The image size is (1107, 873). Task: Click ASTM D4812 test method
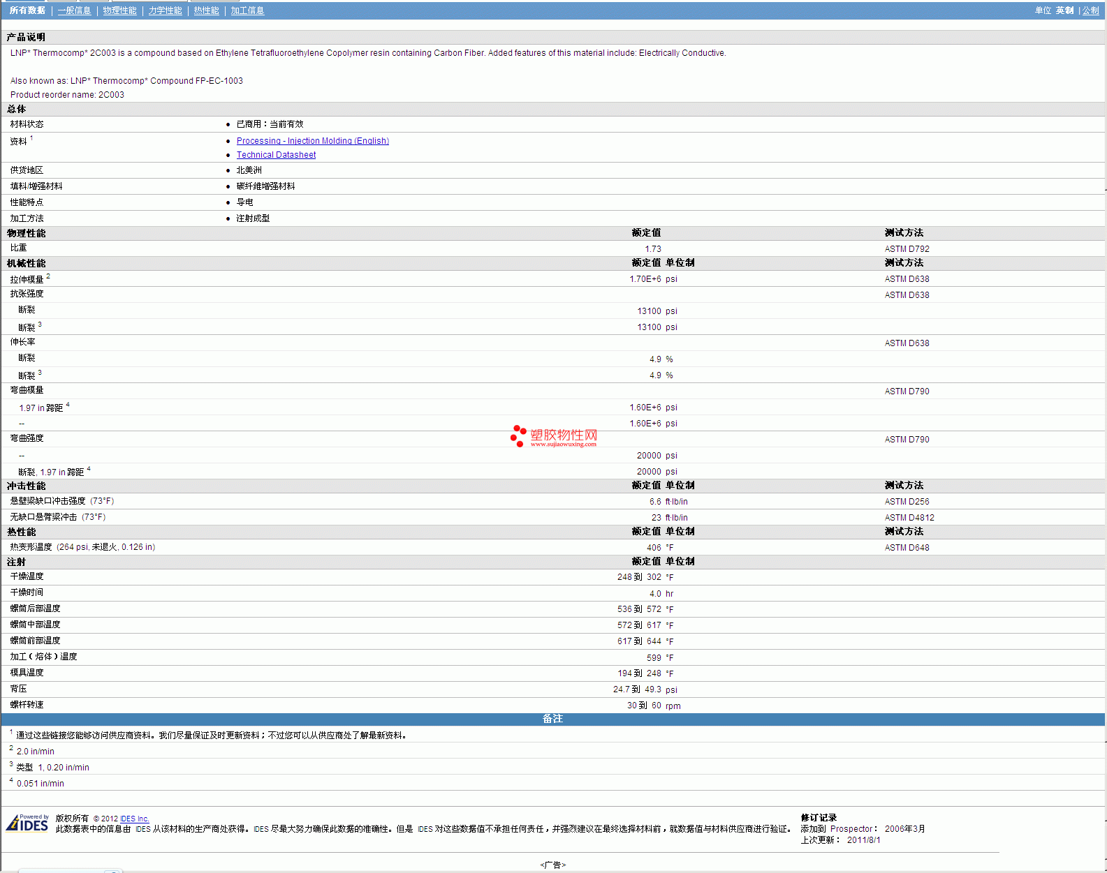(909, 518)
